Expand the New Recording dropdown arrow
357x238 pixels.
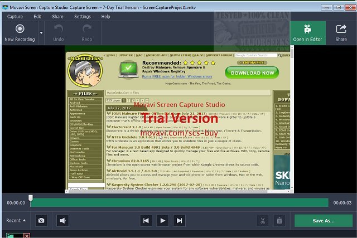(41, 33)
